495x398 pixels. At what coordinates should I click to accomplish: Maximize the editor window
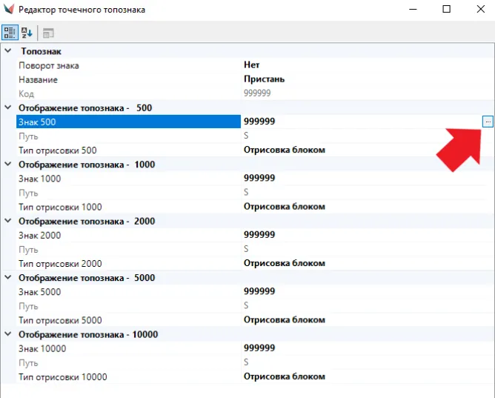[x=446, y=10]
